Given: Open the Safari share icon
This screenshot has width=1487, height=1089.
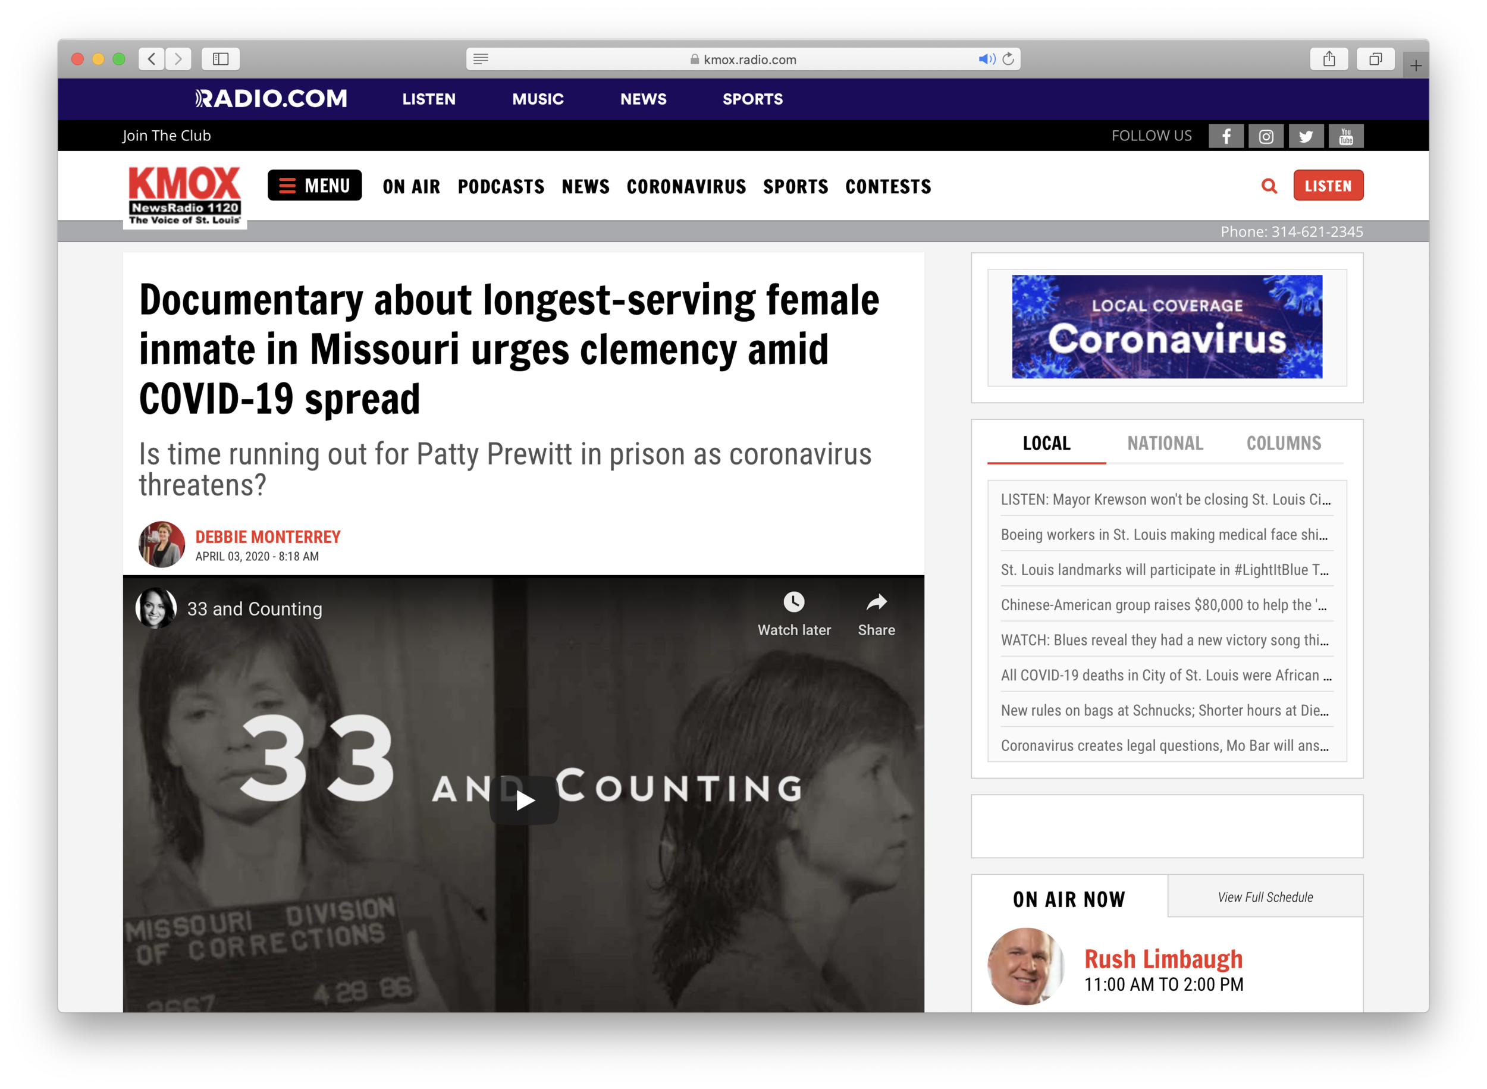Looking at the screenshot, I should tap(1329, 59).
